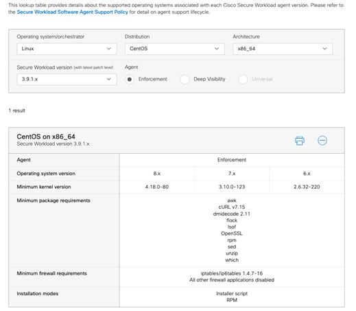This screenshot has height=311, width=356.
Task: Click the 8.x operating system version cell
Action: pos(157,174)
